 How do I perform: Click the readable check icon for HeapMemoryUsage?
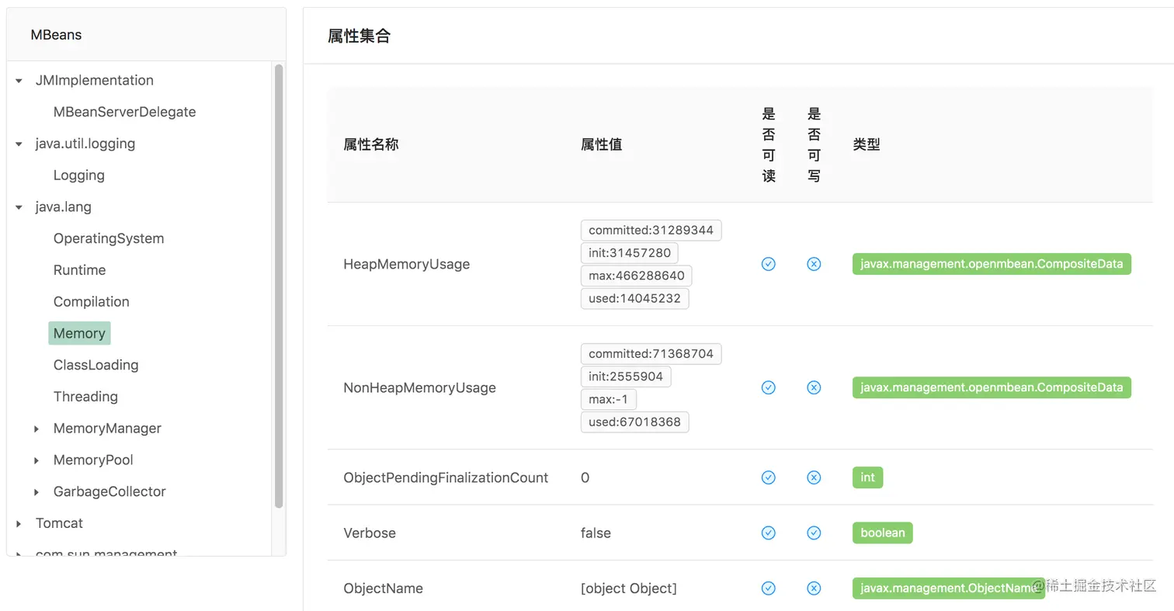click(769, 264)
